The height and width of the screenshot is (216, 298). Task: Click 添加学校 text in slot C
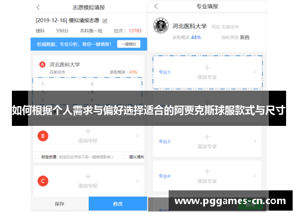(x=88, y=186)
